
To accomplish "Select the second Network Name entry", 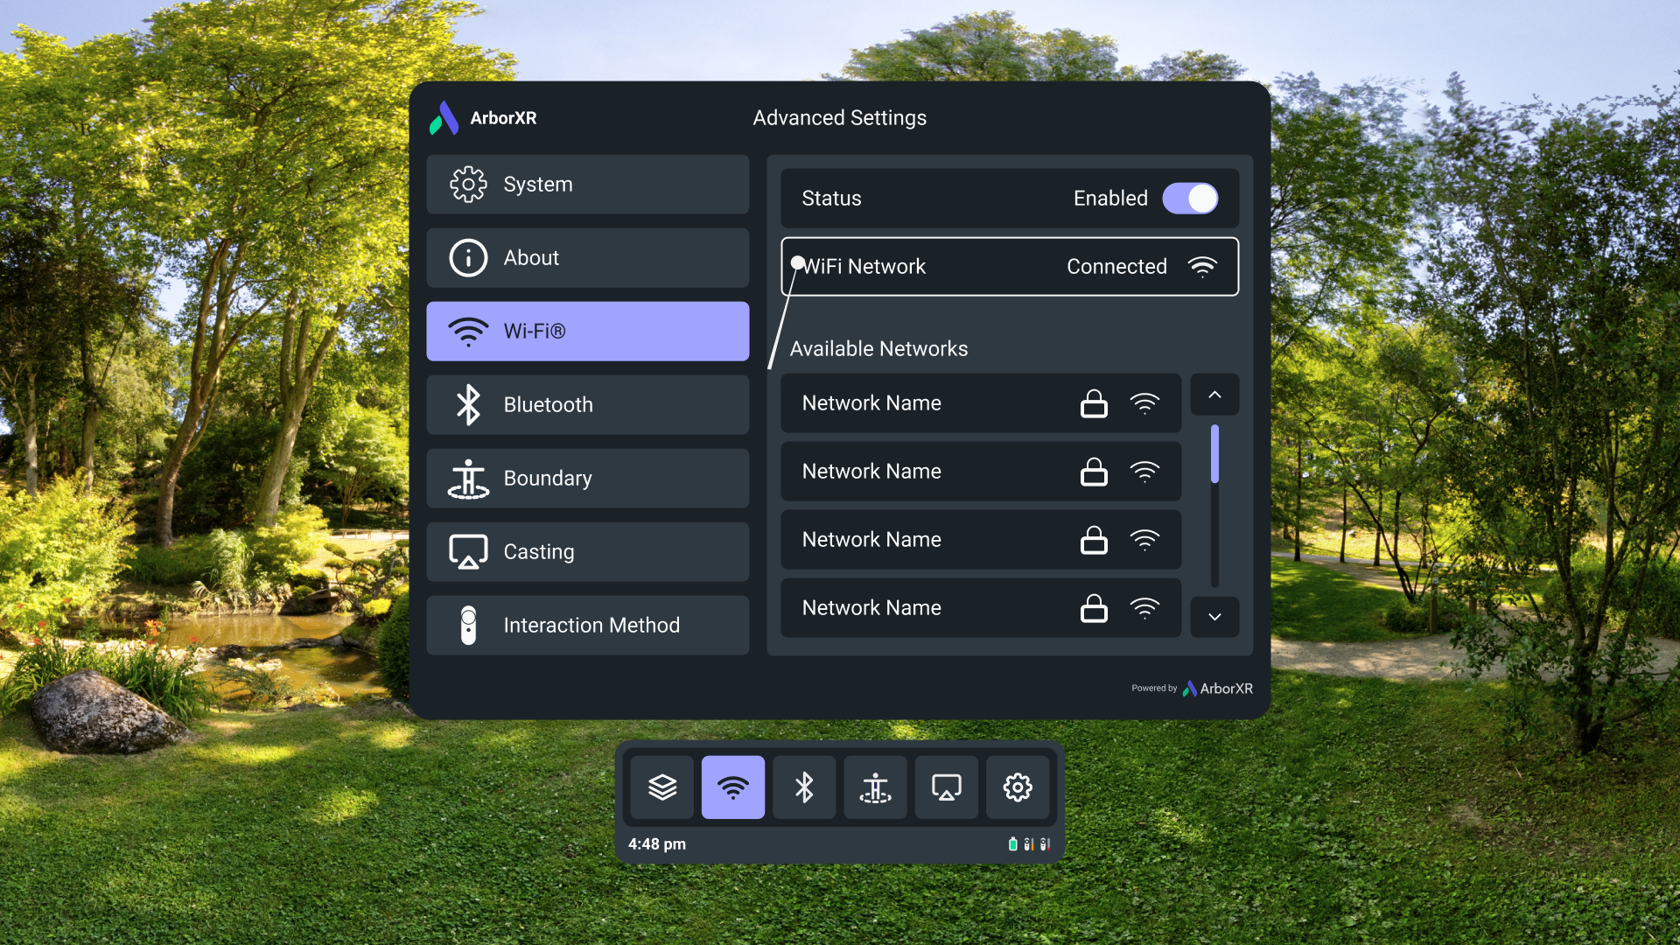I will pyautogui.click(x=981, y=472).
